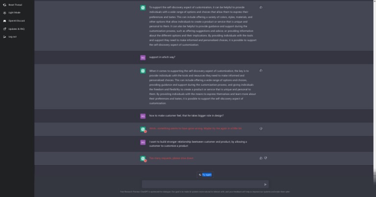Screen dimensions: 376x197
Task: Thumbs down the 'Too many requests' message
Action: tap(266, 158)
